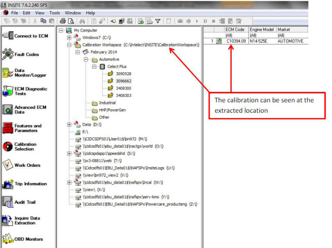Expand the Windows7 (C:\) drive node

69,38
